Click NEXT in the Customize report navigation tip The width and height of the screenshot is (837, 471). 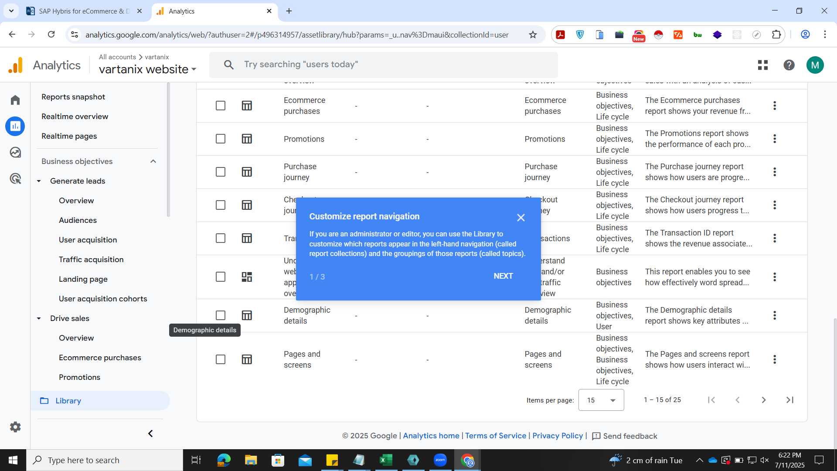point(503,276)
